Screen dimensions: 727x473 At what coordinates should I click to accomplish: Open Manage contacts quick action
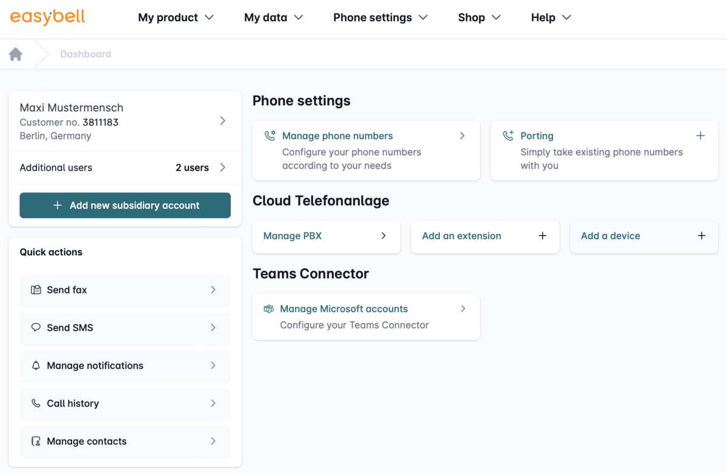(x=125, y=441)
